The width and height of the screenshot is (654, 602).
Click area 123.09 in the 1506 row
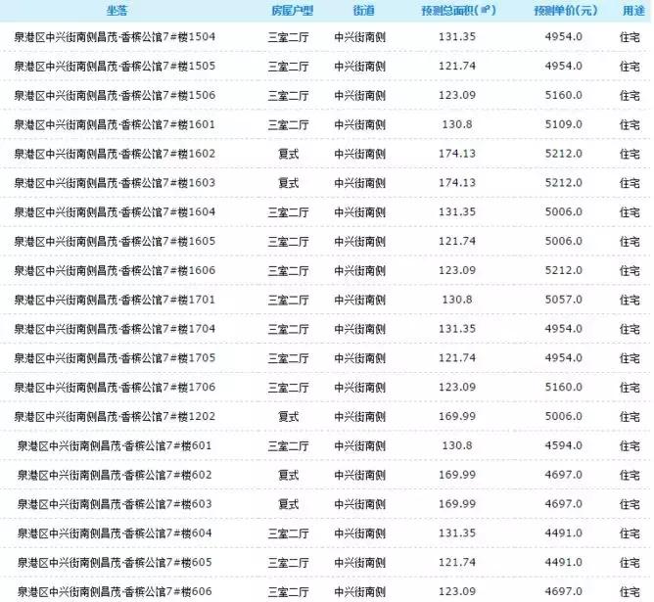[457, 95]
